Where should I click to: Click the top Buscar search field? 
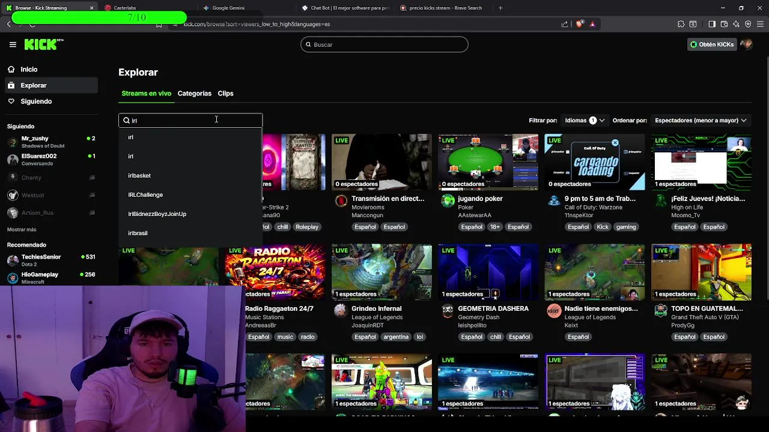(384, 44)
